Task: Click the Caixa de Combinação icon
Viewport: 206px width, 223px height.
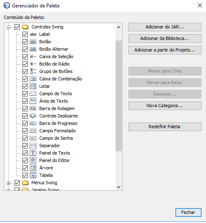Action: [x=33, y=79]
